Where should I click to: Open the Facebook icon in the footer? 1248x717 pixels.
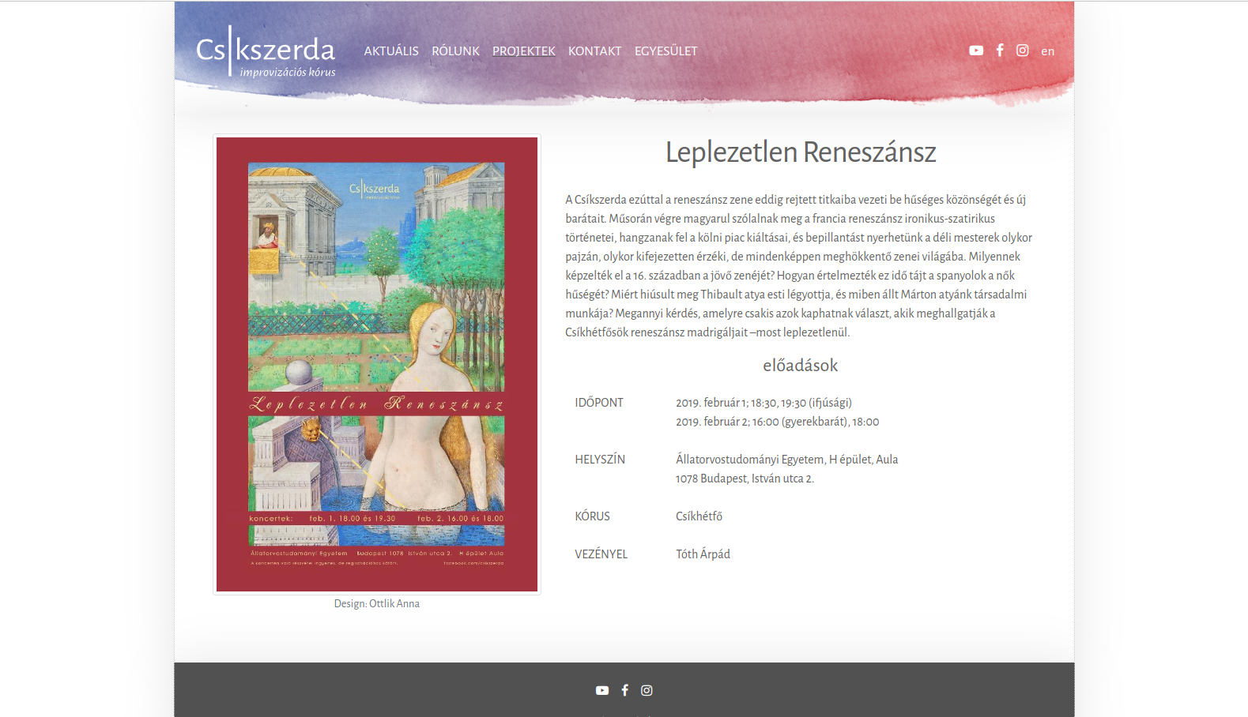pos(624,690)
